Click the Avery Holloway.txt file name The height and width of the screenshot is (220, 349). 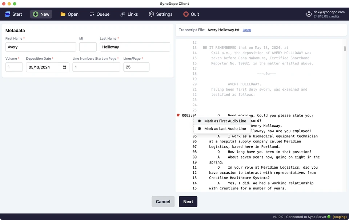click(x=223, y=30)
